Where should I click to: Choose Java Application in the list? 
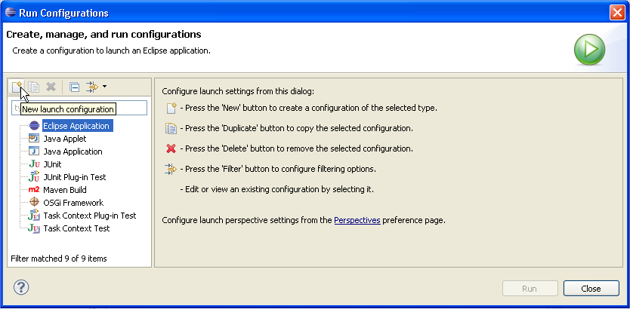click(73, 151)
